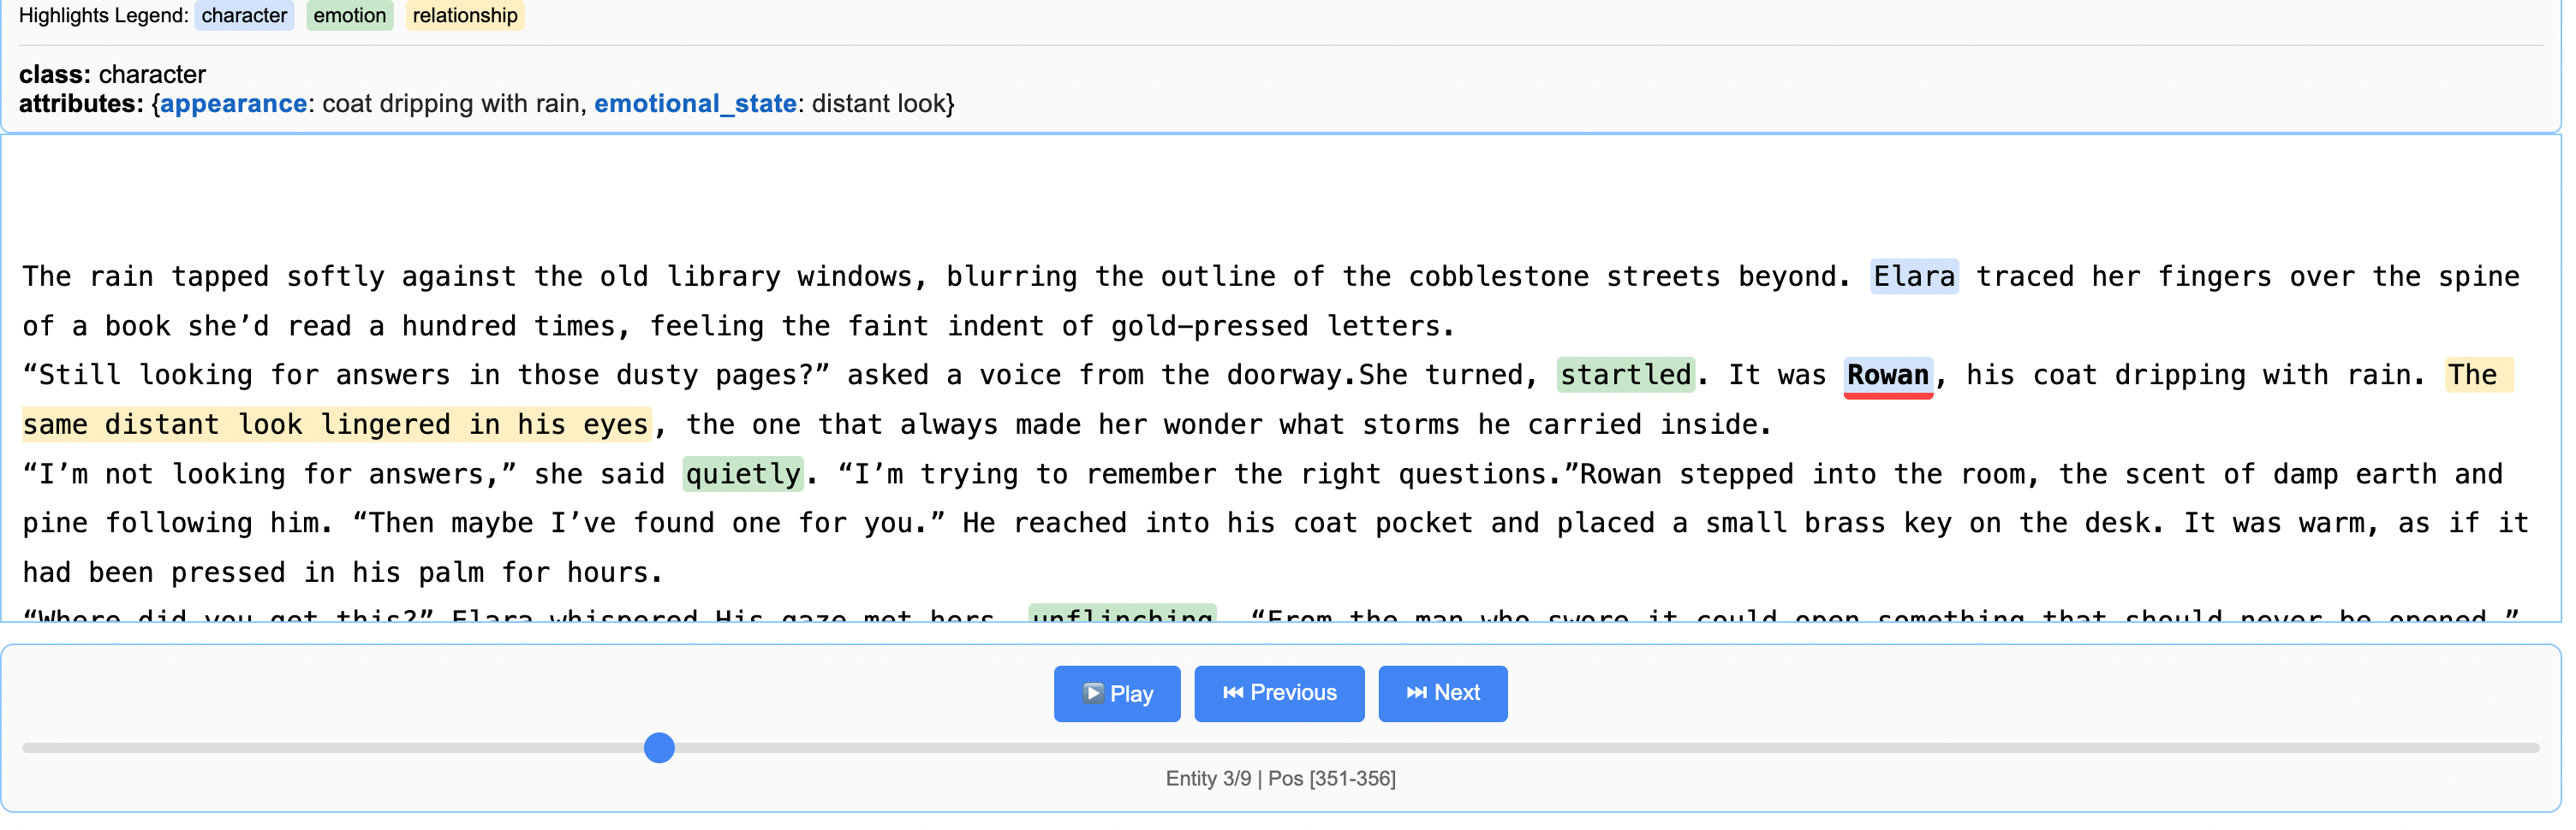The height and width of the screenshot is (830, 2576).
Task: Click the 'class:' label in the details panel
Action: 55,75
